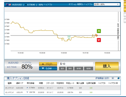
Task: Click the green trade marker pin on chart
Action: [x=69, y=37]
